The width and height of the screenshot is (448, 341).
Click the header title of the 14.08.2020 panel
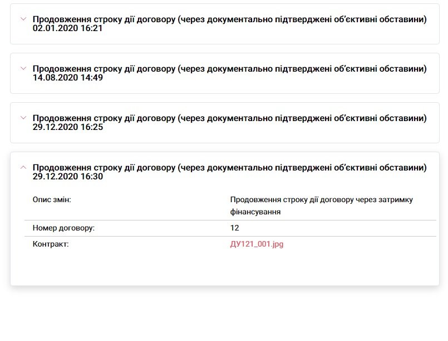229,69
